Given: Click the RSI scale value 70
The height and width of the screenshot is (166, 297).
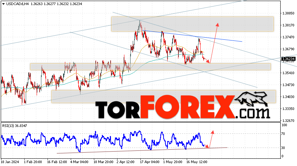Looking at the screenshot, I should click(x=283, y=134).
